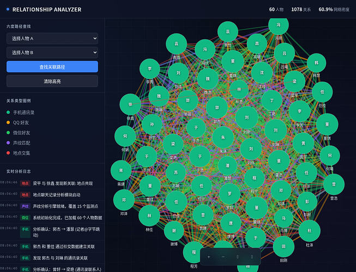Viewport: 356px width, 272px height.
Task: Select the 郭杰 person node
Action: click(x=217, y=108)
